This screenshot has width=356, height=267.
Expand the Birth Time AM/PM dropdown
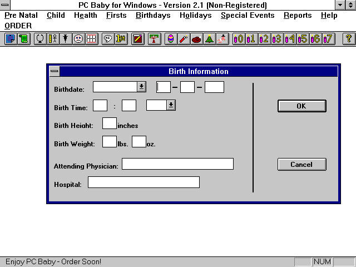coord(171,105)
